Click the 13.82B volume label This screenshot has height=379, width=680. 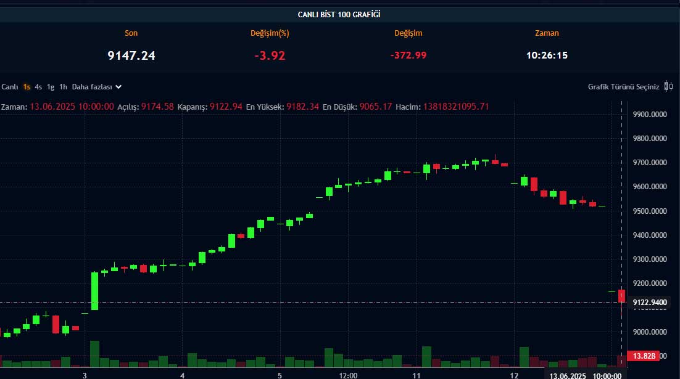pos(644,356)
